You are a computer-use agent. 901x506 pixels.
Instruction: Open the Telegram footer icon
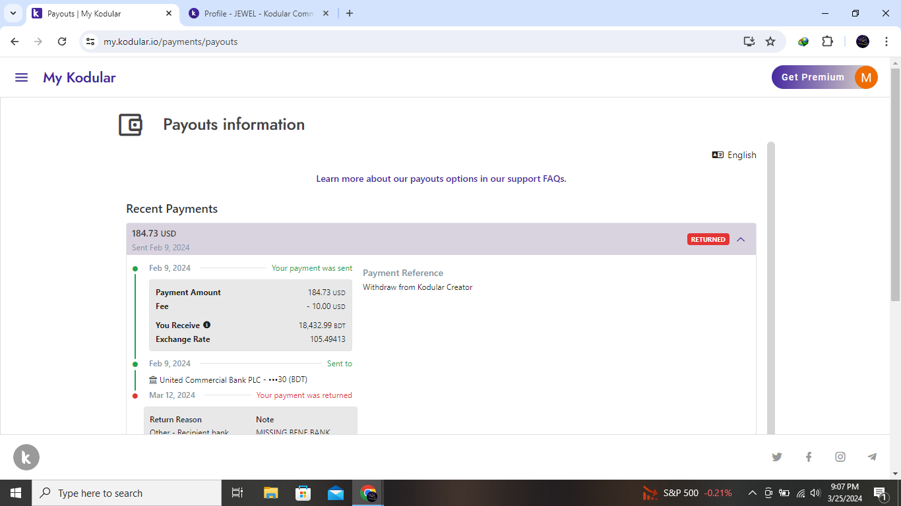(872, 457)
